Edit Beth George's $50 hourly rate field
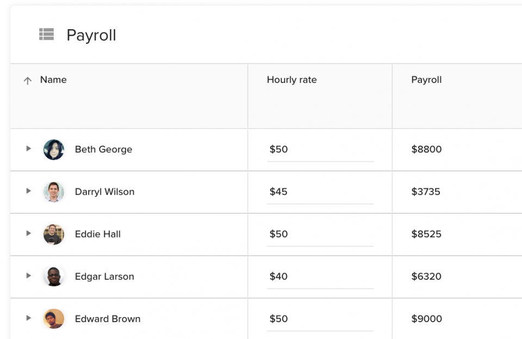 320,150
